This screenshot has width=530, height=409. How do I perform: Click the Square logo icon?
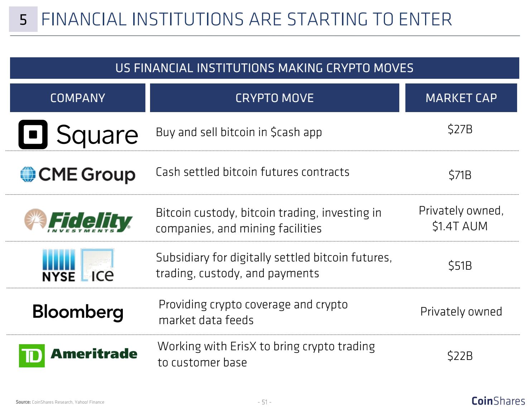tap(33, 134)
